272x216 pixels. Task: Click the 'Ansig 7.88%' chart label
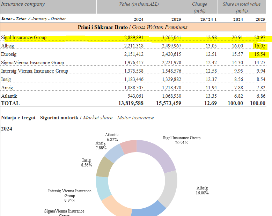(x=101, y=146)
